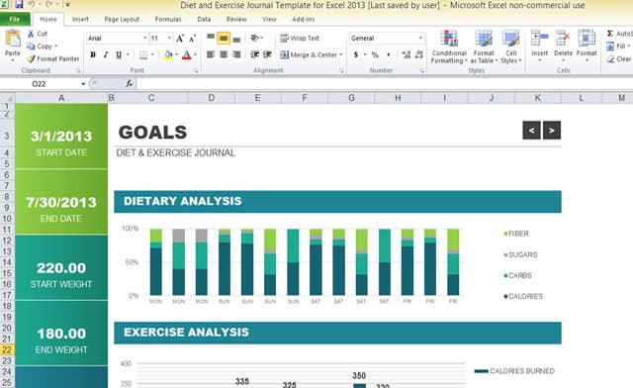Toggle Bold formatting
Screen dimensions: 633x388
pos(93,54)
